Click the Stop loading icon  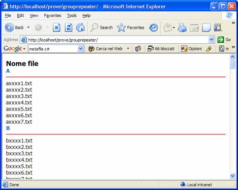point(56,28)
